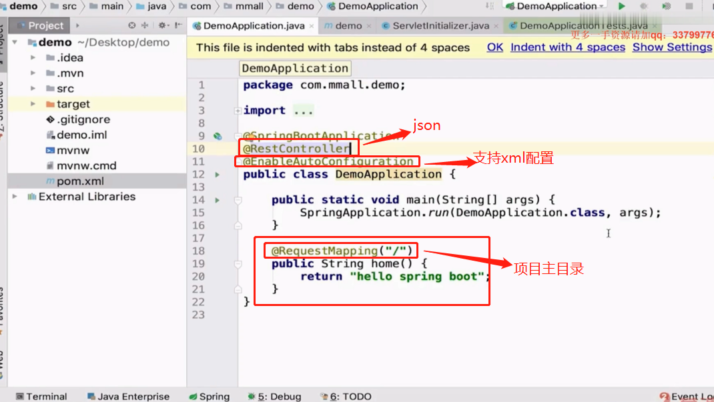Expand External Libraries node
The image size is (714, 402).
coord(15,197)
